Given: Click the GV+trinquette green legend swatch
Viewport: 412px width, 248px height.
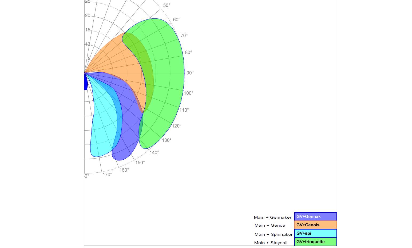Looking at the screenshot, I should pyautogui.click(x=315, y=242).
